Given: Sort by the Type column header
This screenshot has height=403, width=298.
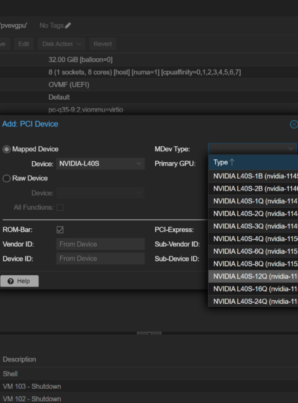Looking at the screenshot, I should [x=253, y=162].
